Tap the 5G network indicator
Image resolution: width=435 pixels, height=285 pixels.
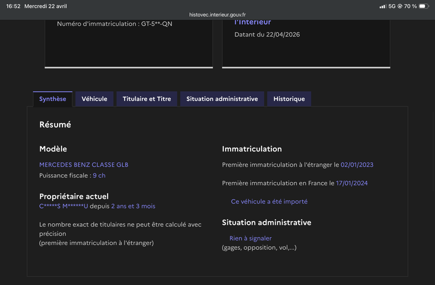click(x=392, y=6)
